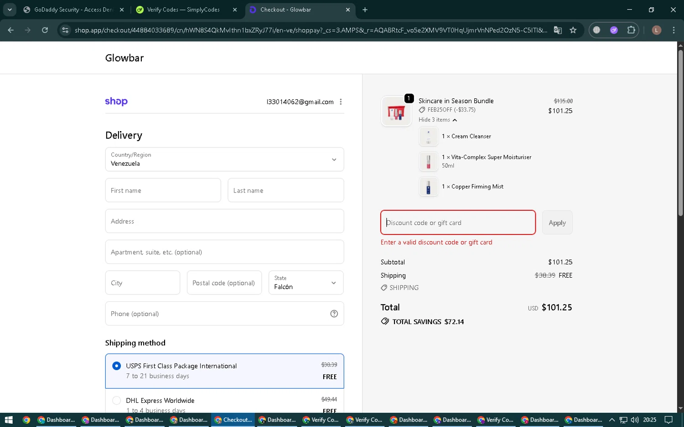This screenshot has width=684, height=427.
Task: Open the volume control in the tray
Action: tap(634, 420)
